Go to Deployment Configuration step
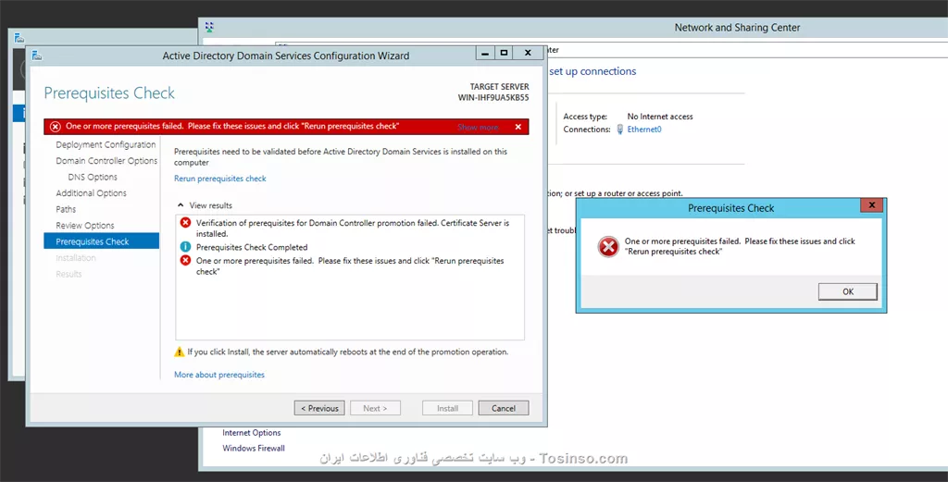This screenshot has width=948, height=482. tap(106, 145)
